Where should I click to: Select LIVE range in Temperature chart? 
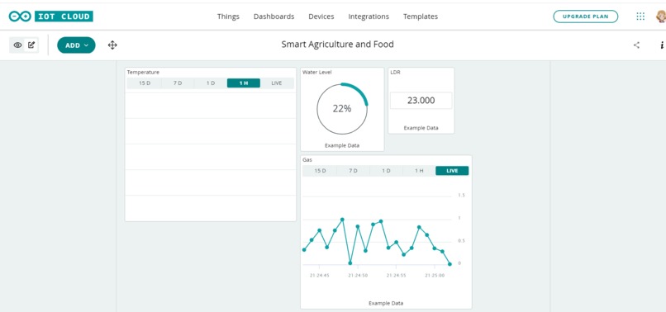pyautogui.click(x=277, y=83)
